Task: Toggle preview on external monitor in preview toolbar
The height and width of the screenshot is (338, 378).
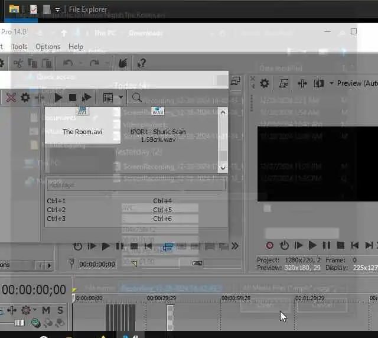Action: point(283,83)
